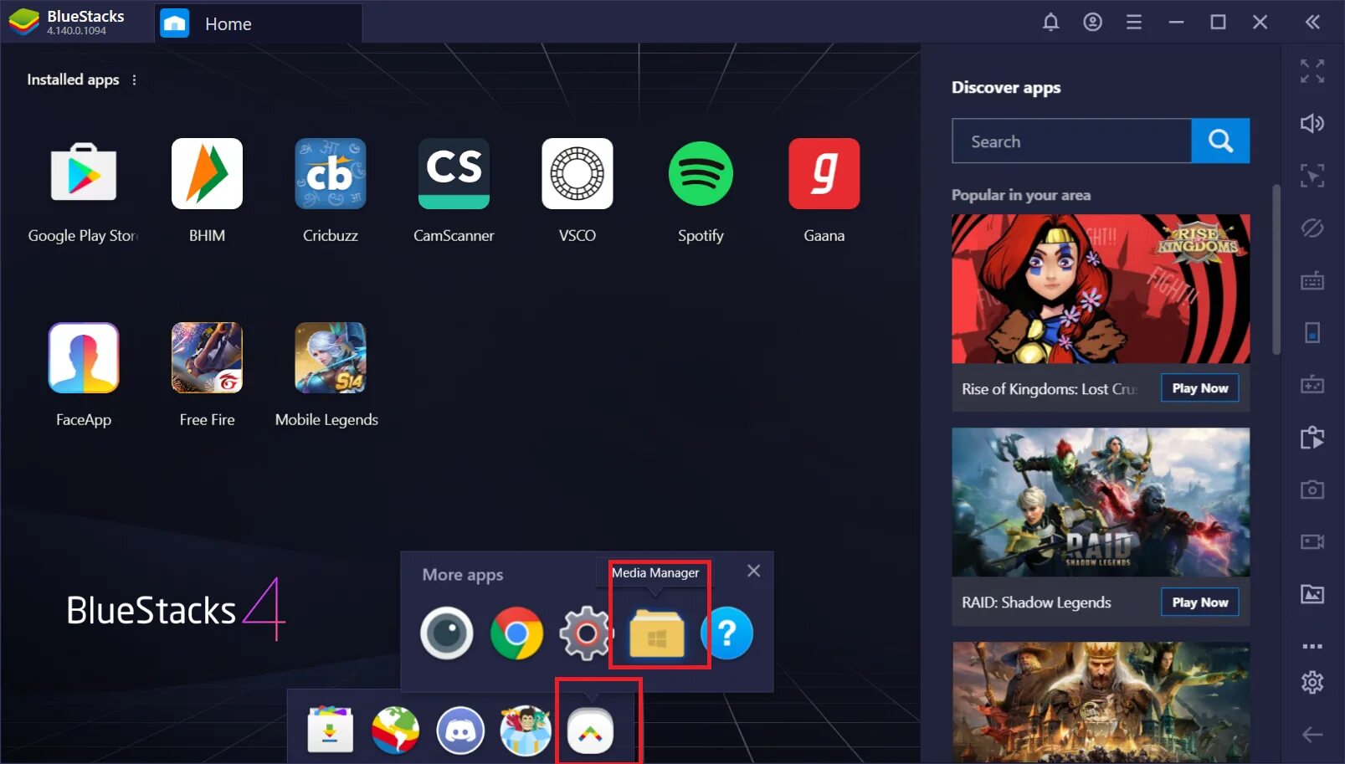This screenshot has width=1345, height=764.
Task: Open the App Center dock icon
Action: 331,731
